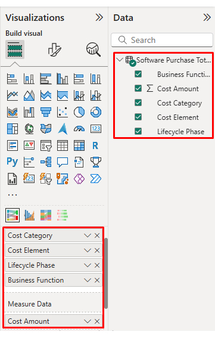Viewport: 215px width, 344px height.
Task: Select the Ribbon chart visual
Action: point(13,112)
